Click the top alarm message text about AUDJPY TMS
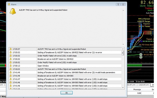Screen dimensions: 157x98 click(x=43, y=10)
